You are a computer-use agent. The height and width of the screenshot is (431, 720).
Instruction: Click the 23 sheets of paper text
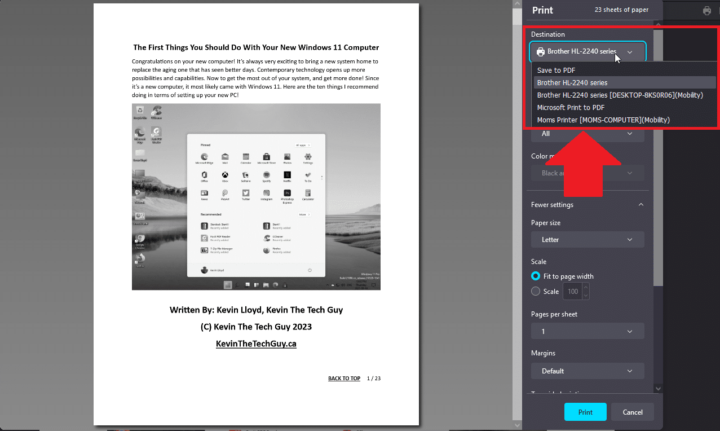(621, 10)
